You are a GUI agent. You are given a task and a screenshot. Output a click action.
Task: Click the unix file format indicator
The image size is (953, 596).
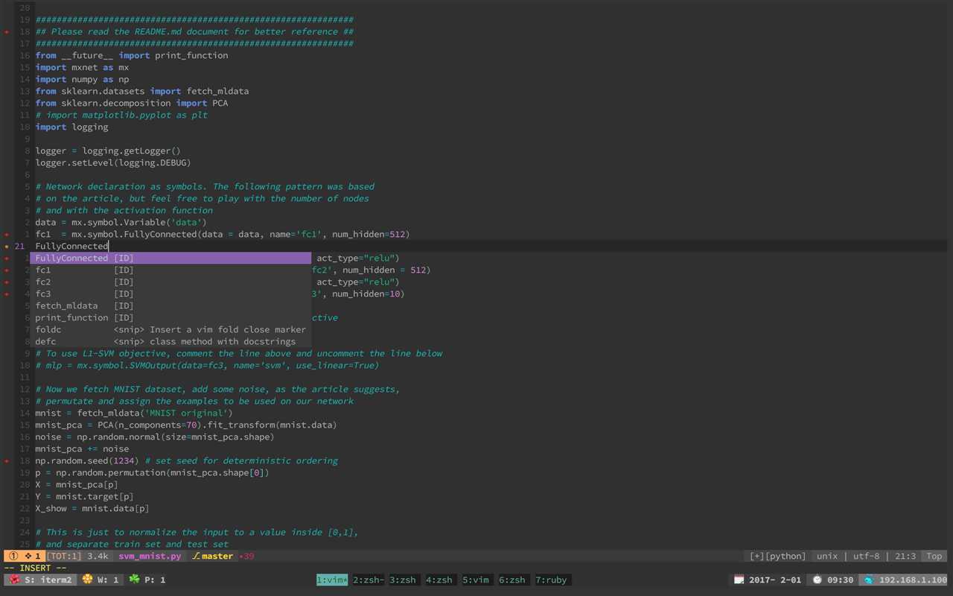click(x=826, y=556)
